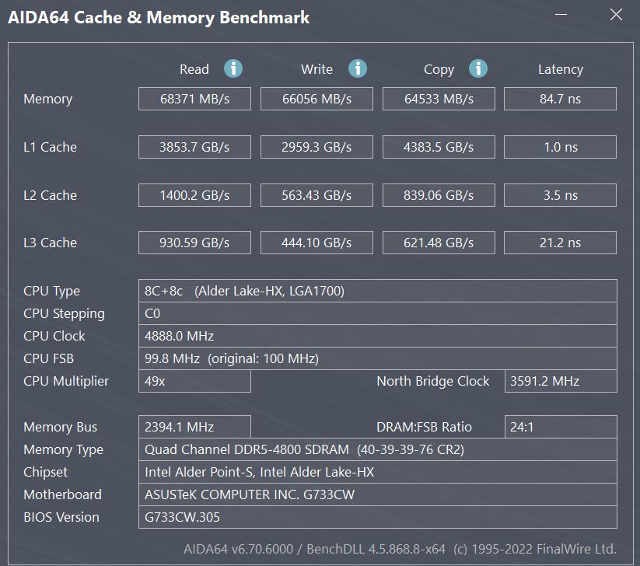The width and height of the screenshot is (640, 566).
Task: Click the CPU Multiplier 49x field
Action: 194,381
